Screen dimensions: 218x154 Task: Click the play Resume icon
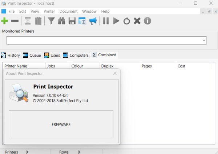(116, 21)
